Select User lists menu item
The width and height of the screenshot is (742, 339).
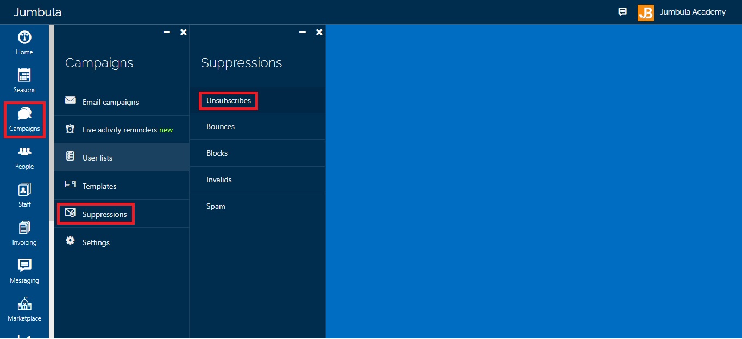point(122,158)
